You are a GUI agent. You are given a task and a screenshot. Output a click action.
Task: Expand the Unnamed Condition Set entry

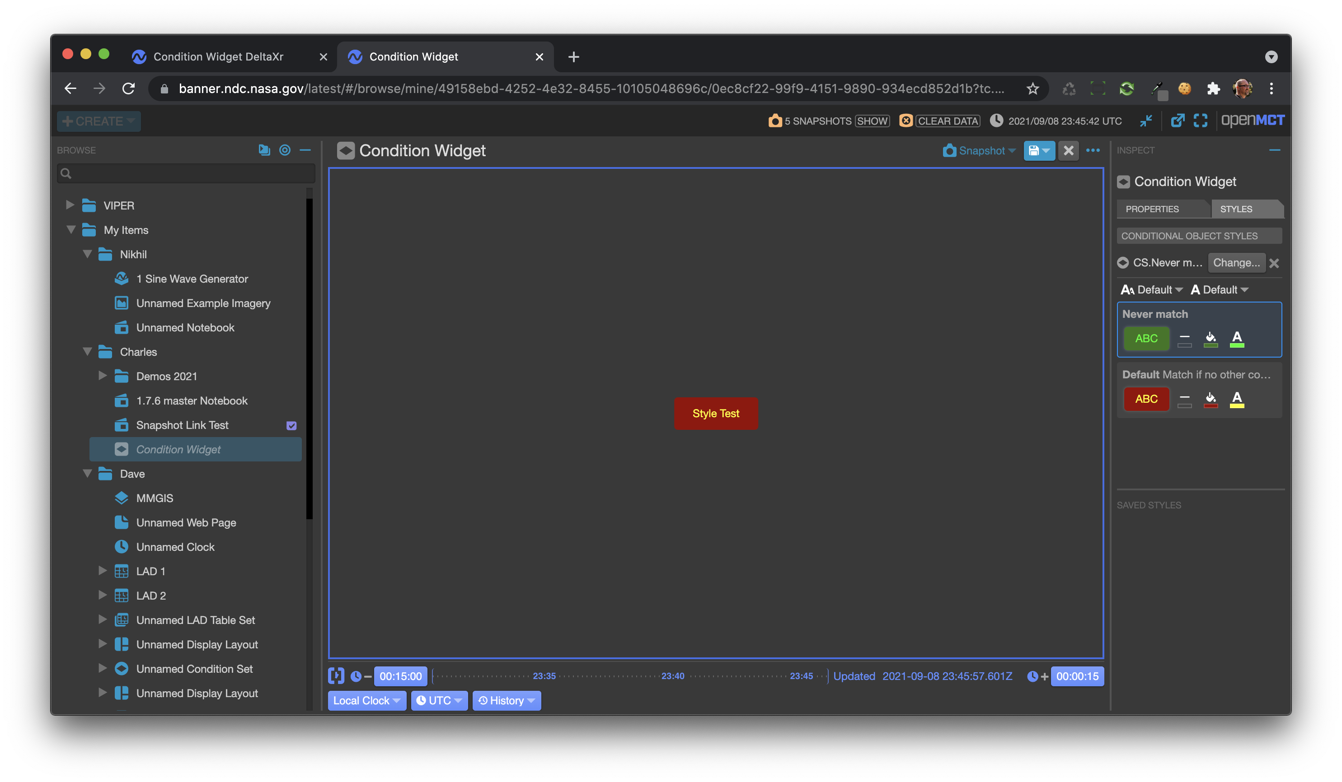pyautogui.click(x=102, y=669)
